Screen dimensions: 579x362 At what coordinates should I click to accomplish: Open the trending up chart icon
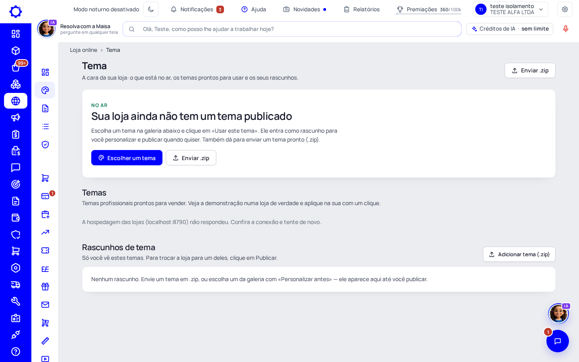(45, 232)
